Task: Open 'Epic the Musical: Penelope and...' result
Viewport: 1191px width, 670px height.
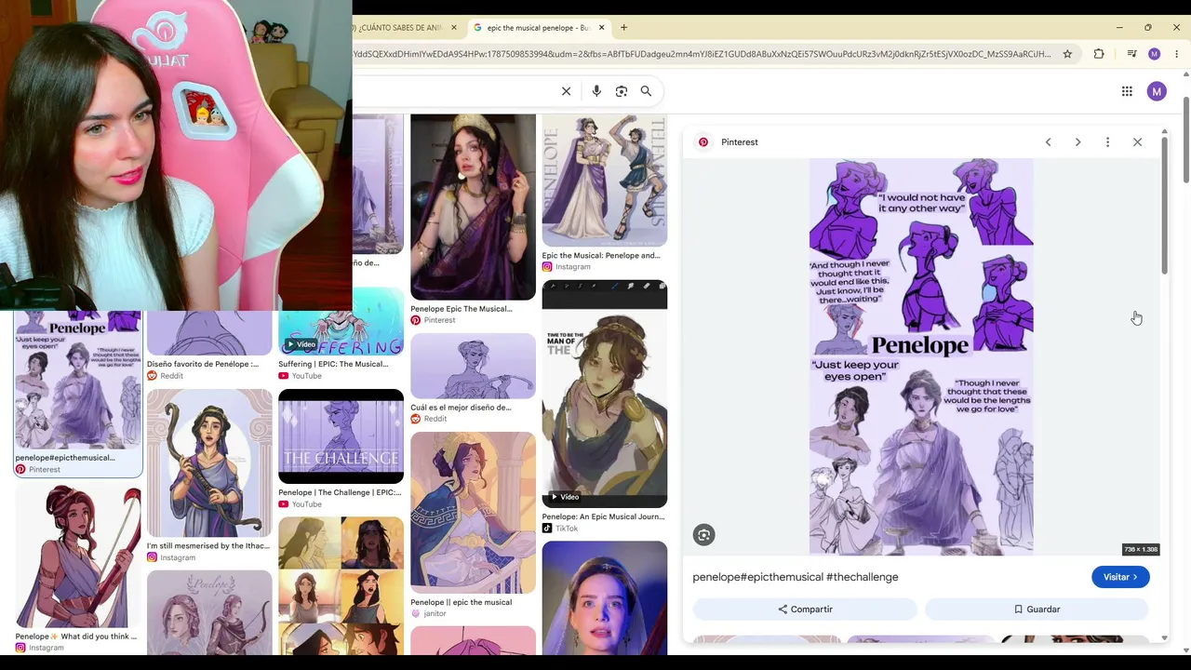Action: pos(601,255)
